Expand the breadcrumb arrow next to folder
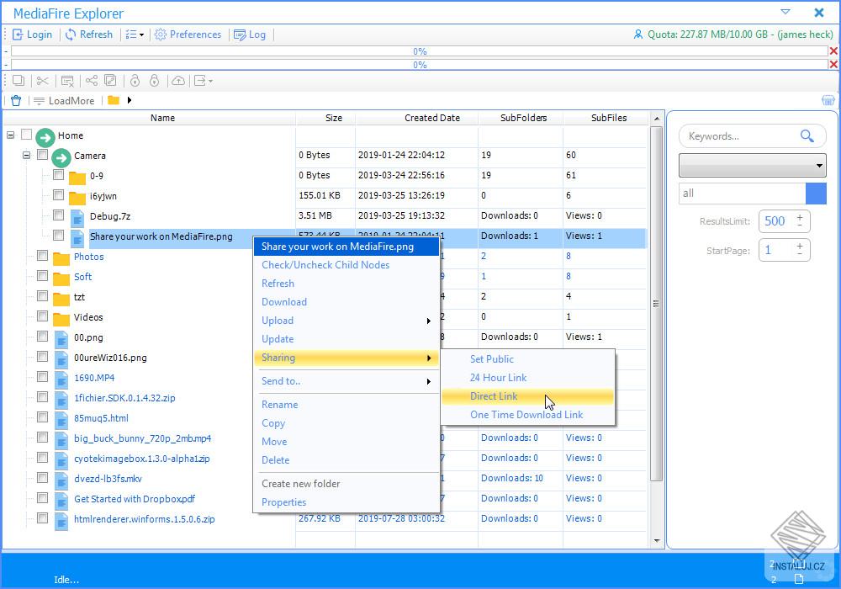This screenshot has width=841, height=589. click(x=130, y=100)
